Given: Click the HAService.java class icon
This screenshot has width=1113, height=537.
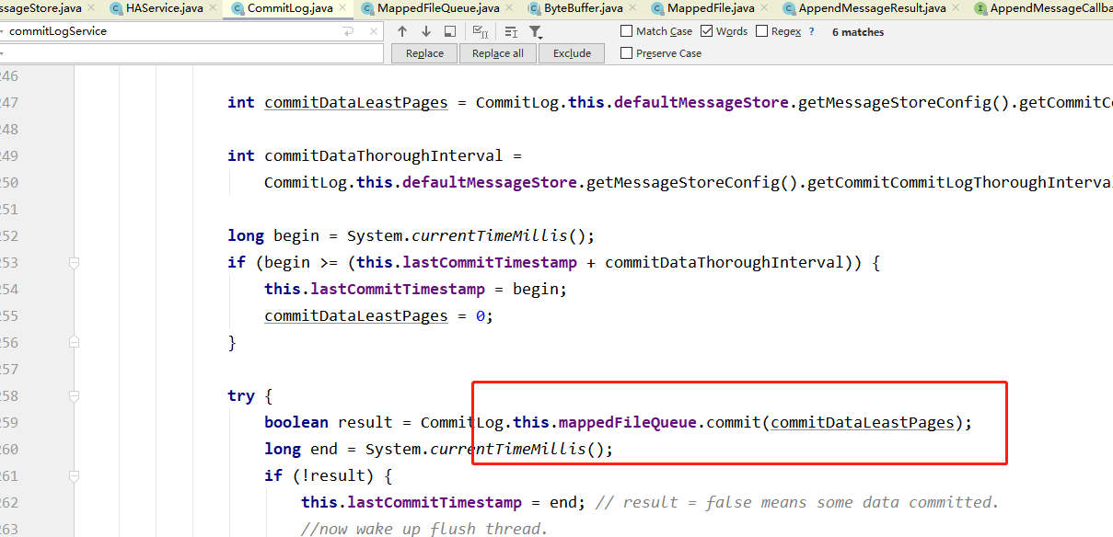Looking at the screenshot, I should pyautogui.click(x=116, y=8).
